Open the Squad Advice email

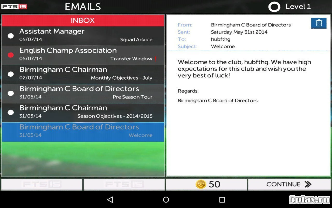[83, 36]
